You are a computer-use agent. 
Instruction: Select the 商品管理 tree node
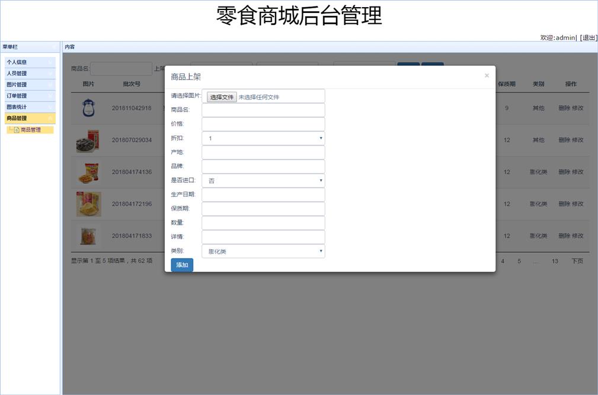(x=31, y=130)
